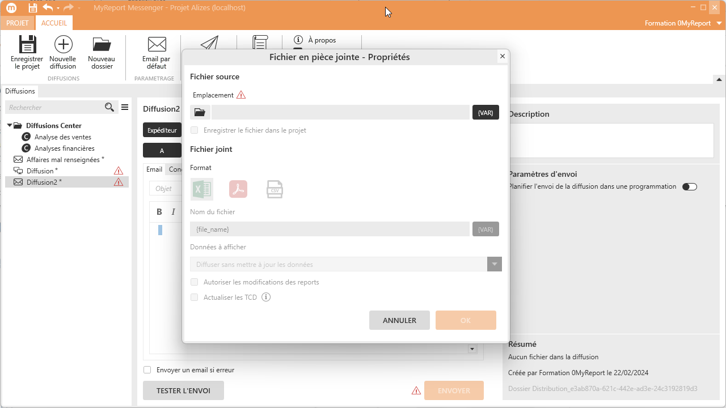Click the ANNULER button
Viewport: 726px width, 408px height.
click(399, 320)
